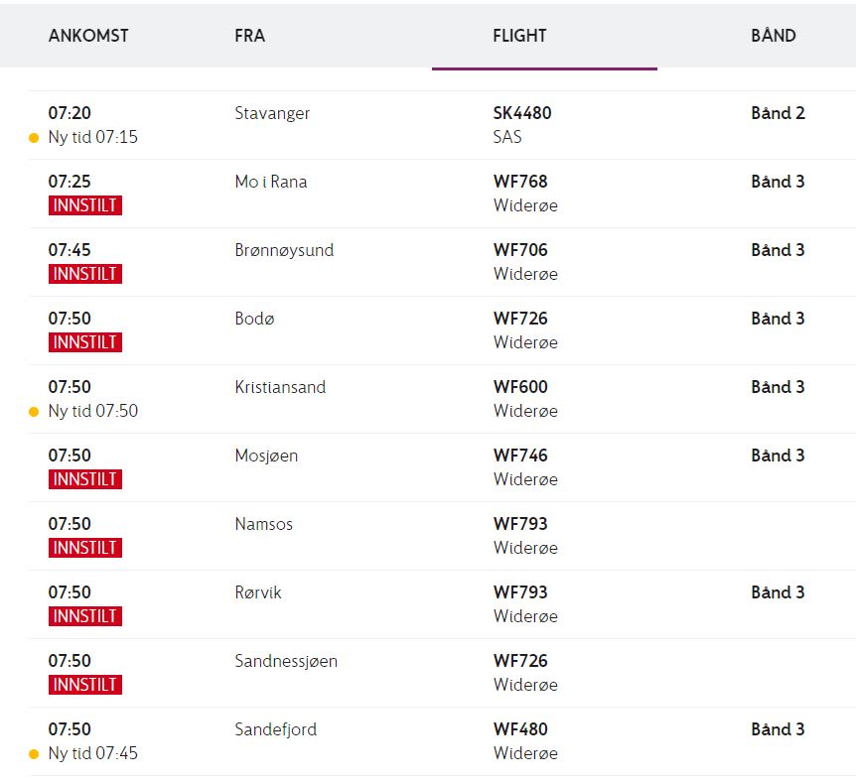Click INNSTILT badge on Brønnøysund row
Image resolution: width=856 pixels, height=784 pixels.
coord(85,274)
